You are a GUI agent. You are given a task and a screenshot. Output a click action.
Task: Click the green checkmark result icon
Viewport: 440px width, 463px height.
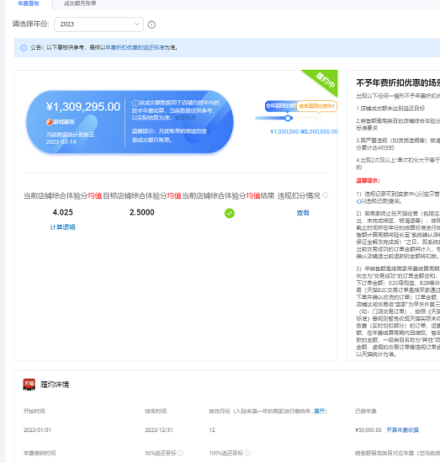click(230, 213)
